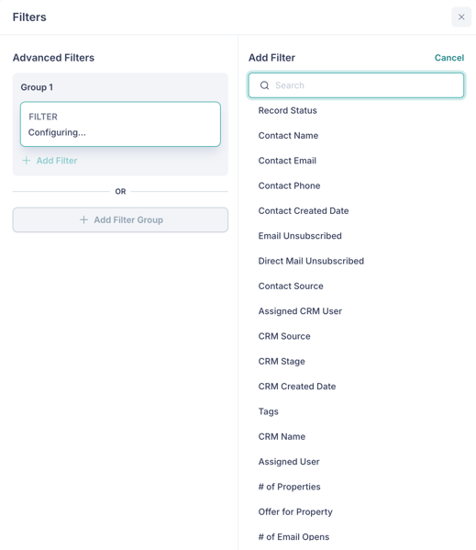Click the magnifier icon in search box
The image size is (476, 550).
pyautogui.click(x=264, y=85)
